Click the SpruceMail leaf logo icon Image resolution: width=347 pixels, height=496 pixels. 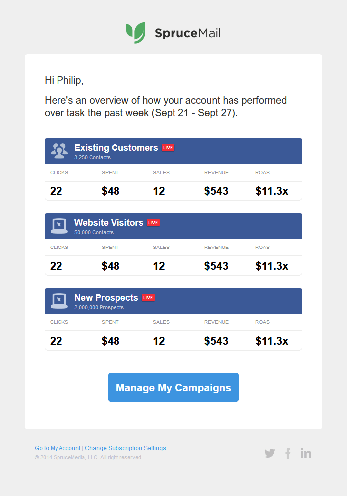[x=136, y=33]
